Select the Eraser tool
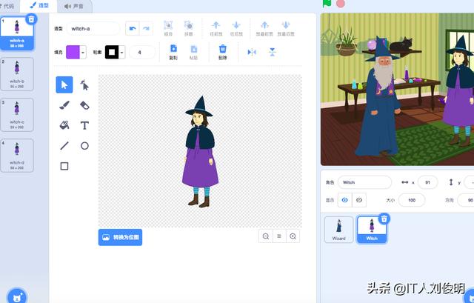Viewport: 474px width, 303px height. pyautogui.click(x=84, y=105)
